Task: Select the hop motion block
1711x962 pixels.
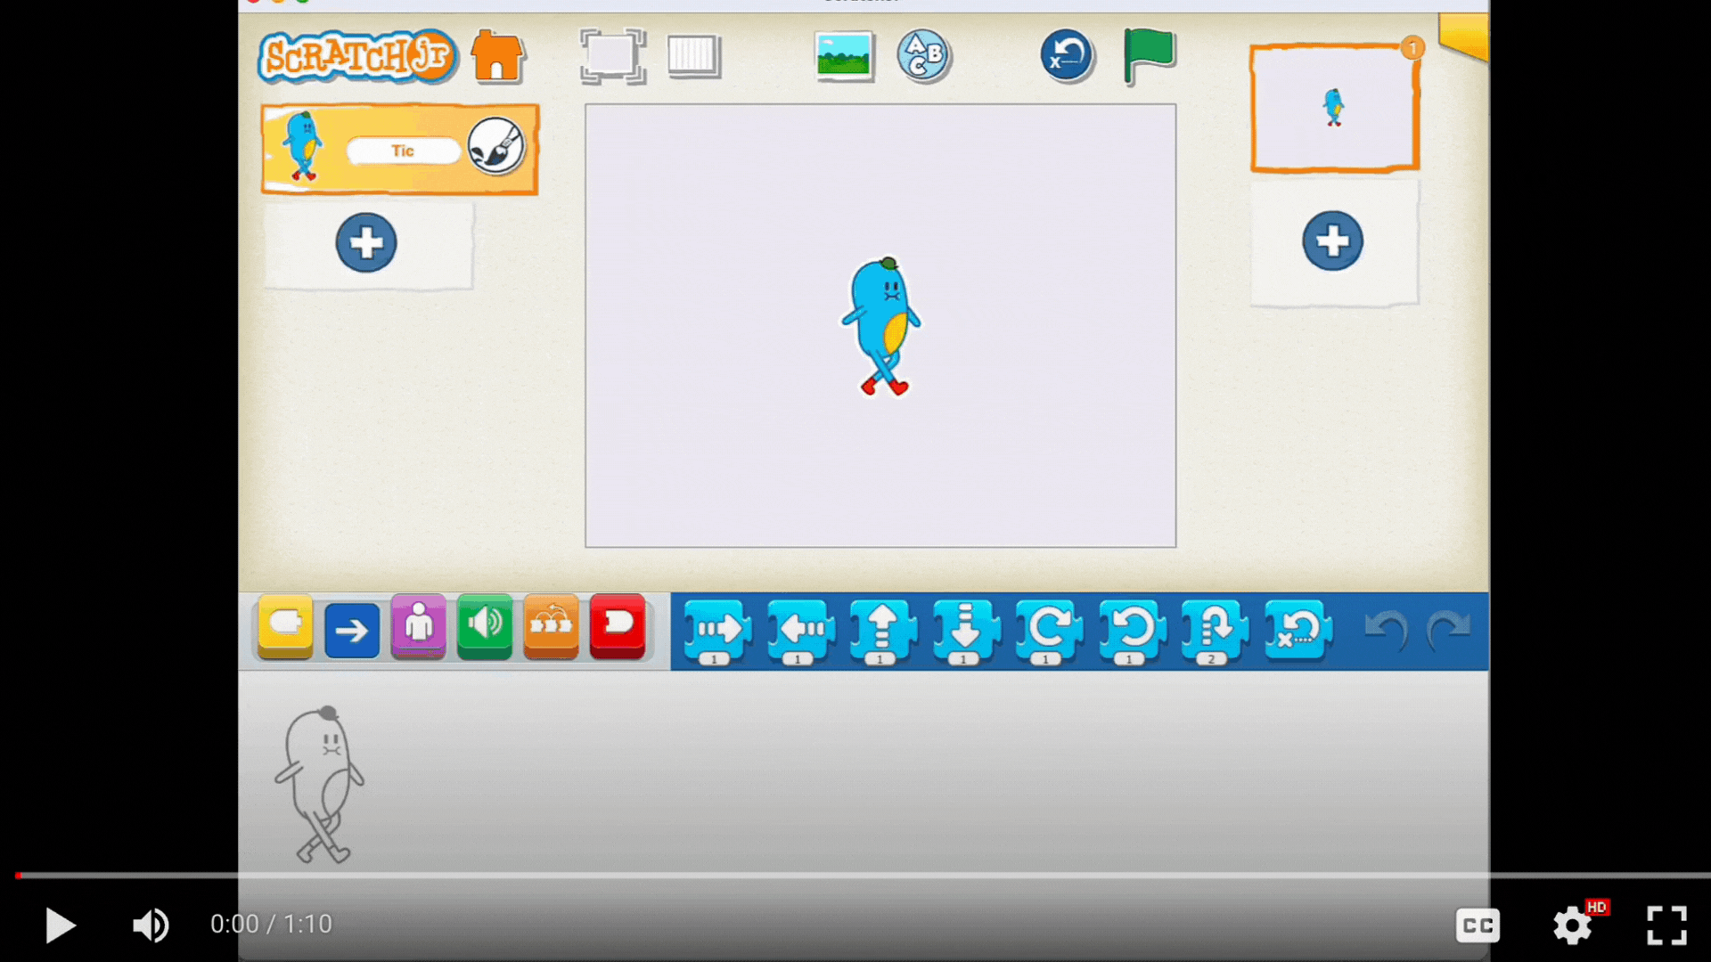Action: coord(1213,631)
